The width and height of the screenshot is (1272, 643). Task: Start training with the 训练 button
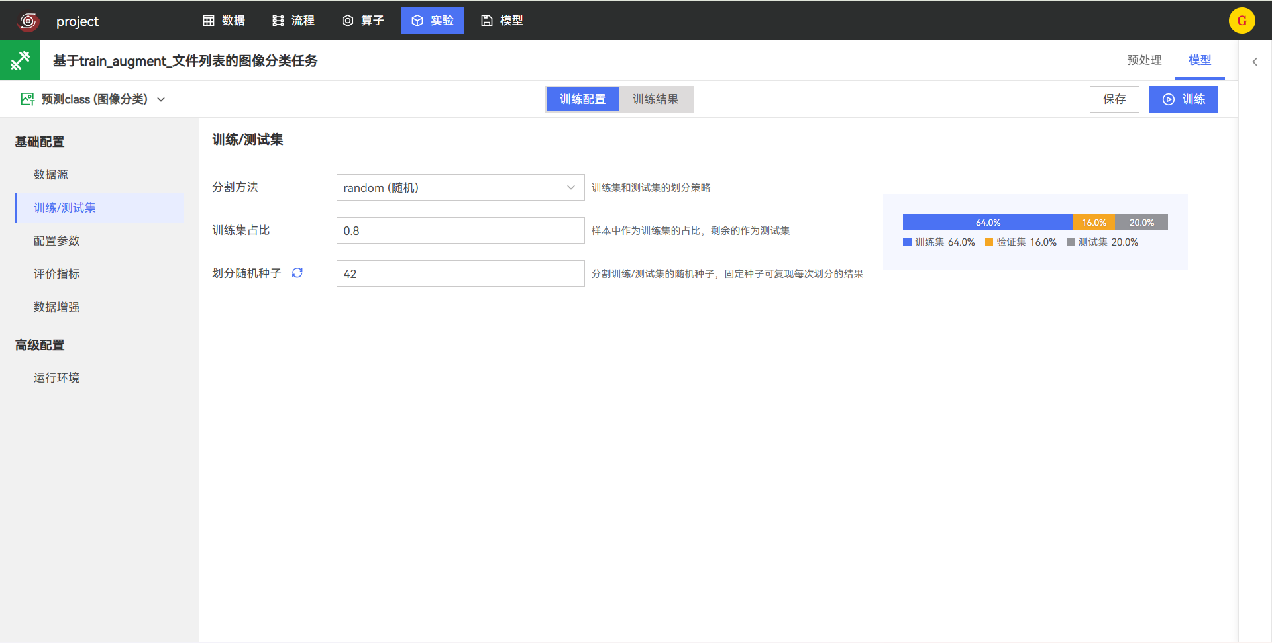point(1183,99)
